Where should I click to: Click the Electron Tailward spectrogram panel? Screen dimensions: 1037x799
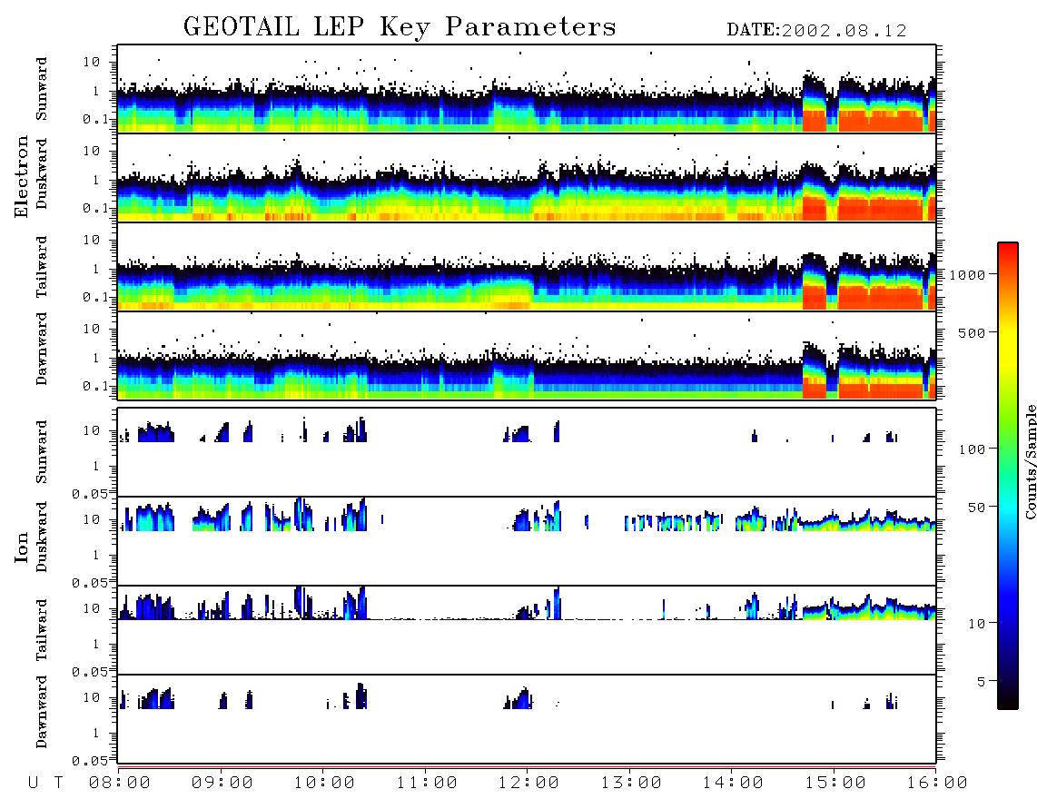(527, 267)
